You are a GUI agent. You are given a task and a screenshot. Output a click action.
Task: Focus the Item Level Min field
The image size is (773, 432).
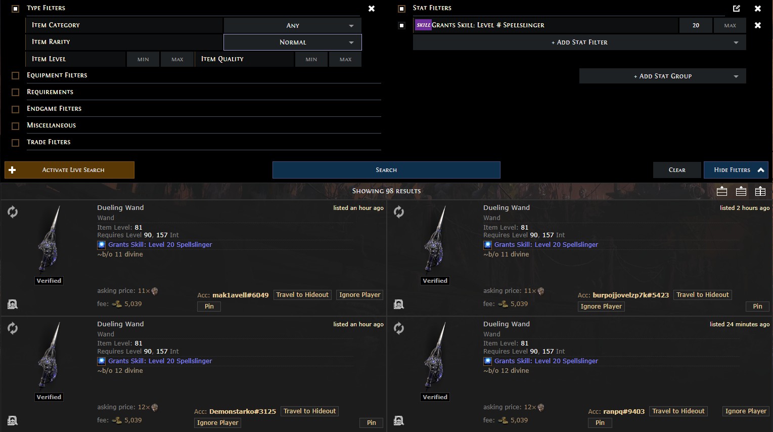143,59
